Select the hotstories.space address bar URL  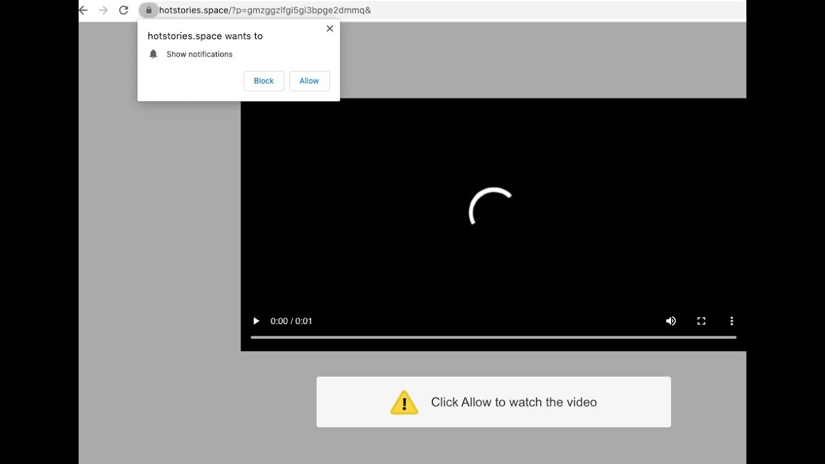[265, 10]
